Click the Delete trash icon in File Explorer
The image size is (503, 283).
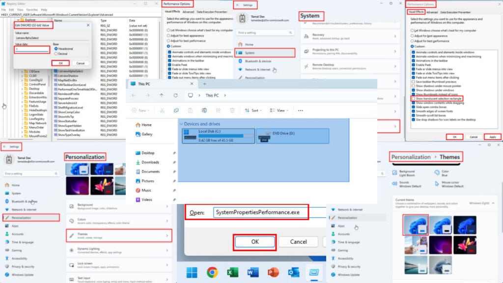coord(232,110)
